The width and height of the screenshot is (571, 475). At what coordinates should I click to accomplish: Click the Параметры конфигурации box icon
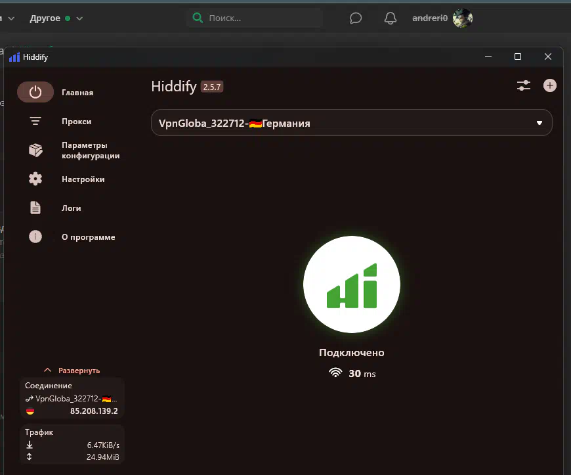point(35,150)
